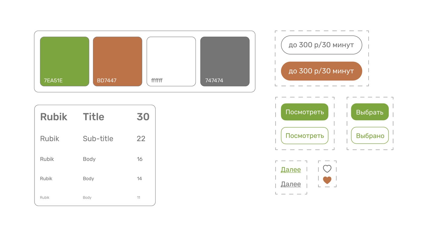This screenshot has height=245, width=436.
Task: Click the filled orange heart icon
Action: (327, 180)
